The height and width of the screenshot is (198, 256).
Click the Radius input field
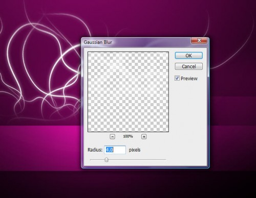pyautogui.click(x=115, y=150)
